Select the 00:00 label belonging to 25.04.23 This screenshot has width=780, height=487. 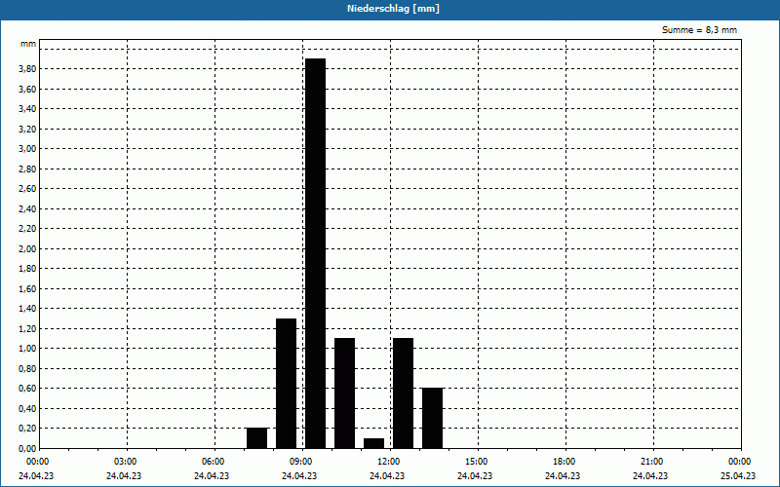[740, 462]
